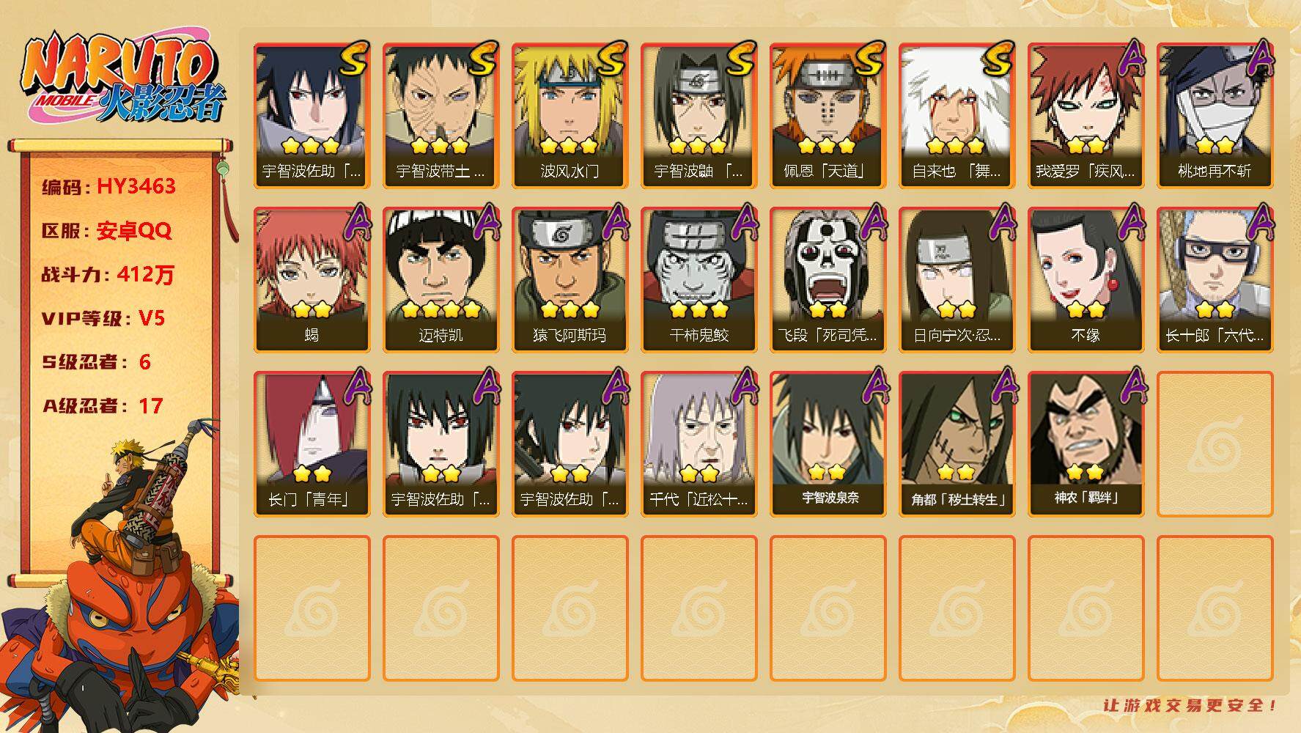Click the 桃地再不斩 ninja portrait
The image size is (1301, 733).
point(1215,116)
